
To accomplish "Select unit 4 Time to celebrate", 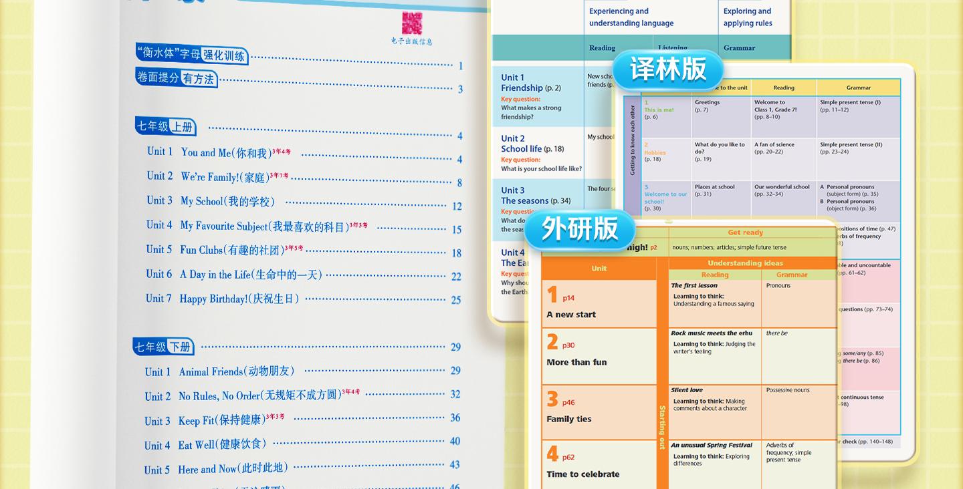I will 599,464.
